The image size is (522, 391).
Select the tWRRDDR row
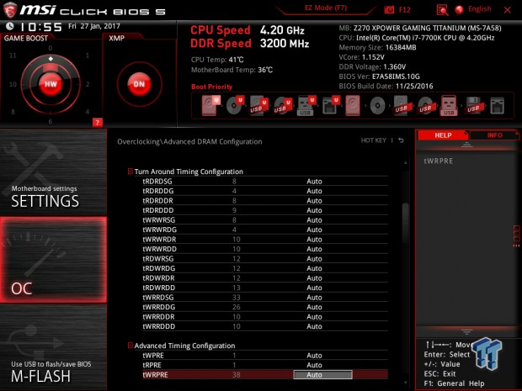265,316
